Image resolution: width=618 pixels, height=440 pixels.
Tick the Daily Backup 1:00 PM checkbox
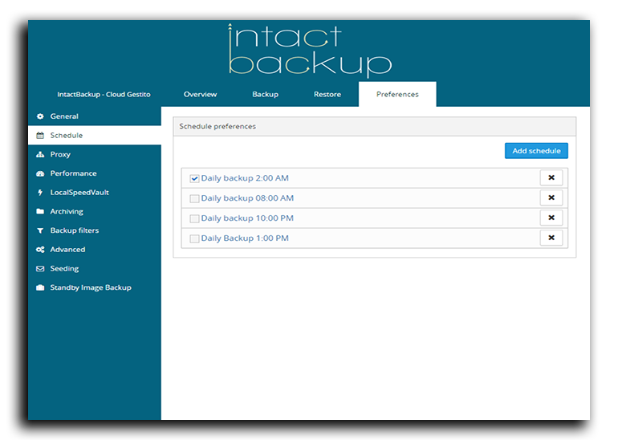pos(194,238)
